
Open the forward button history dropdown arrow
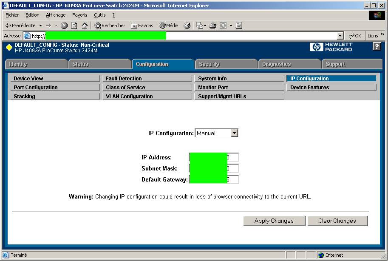[x=56, y=26]
